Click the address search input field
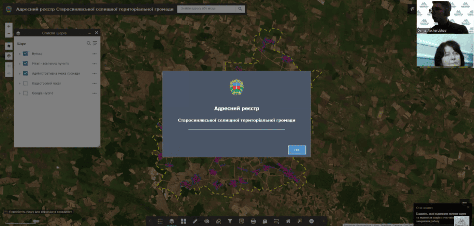The height and width of the screenshot is (226, 474). click(x=206, y=9)
